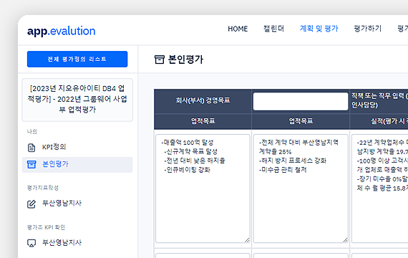The width and height of the screenshot is (408, 258).
Task: Click the KPI정의 document icon
Action: 31,148
